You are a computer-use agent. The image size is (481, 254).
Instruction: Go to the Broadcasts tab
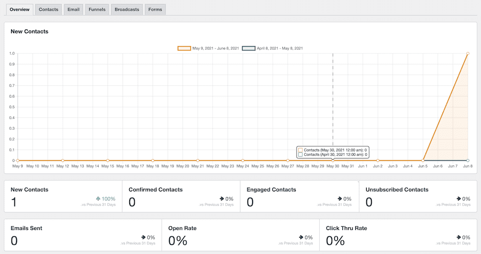pos(126,10)
